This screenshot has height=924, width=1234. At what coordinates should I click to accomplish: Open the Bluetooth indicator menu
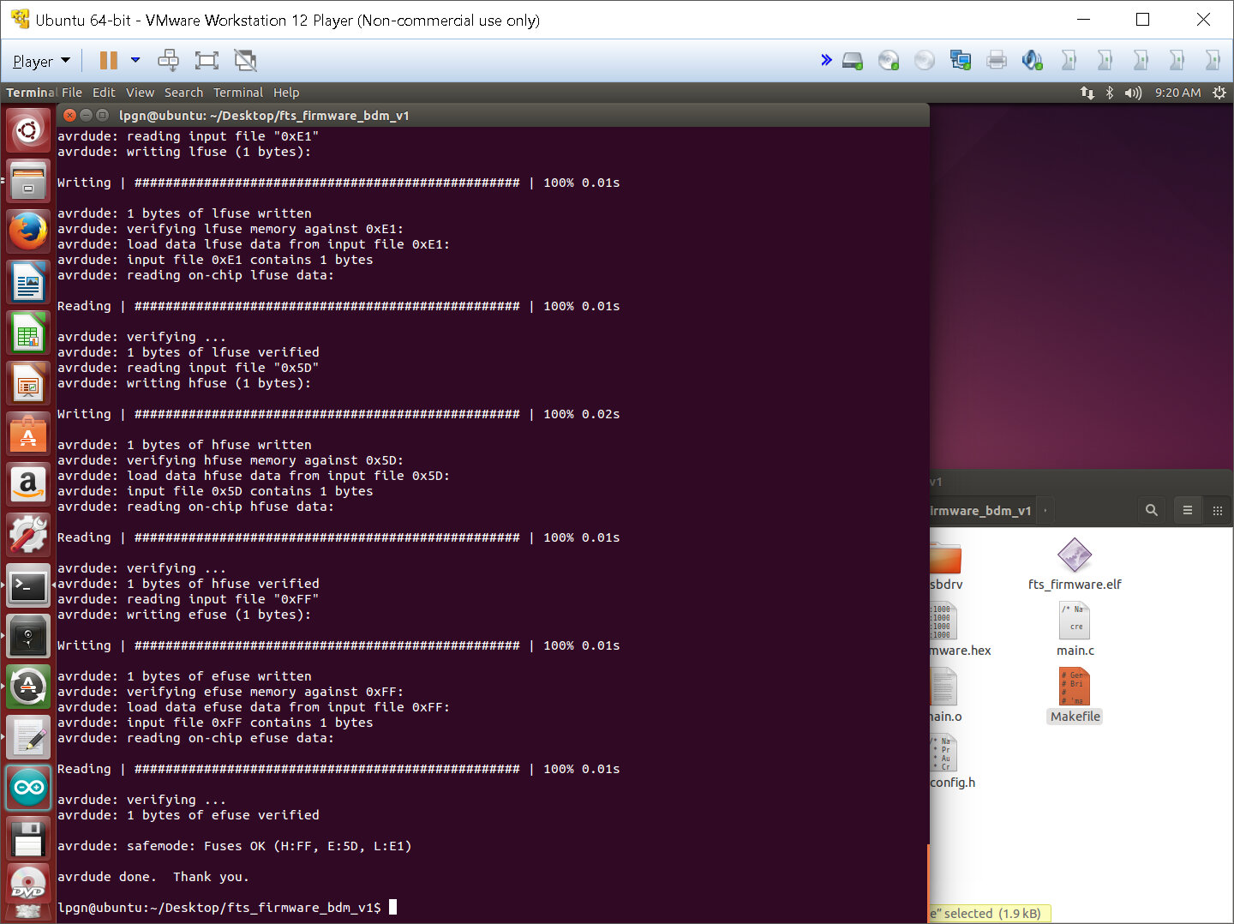click(1110, 93)
